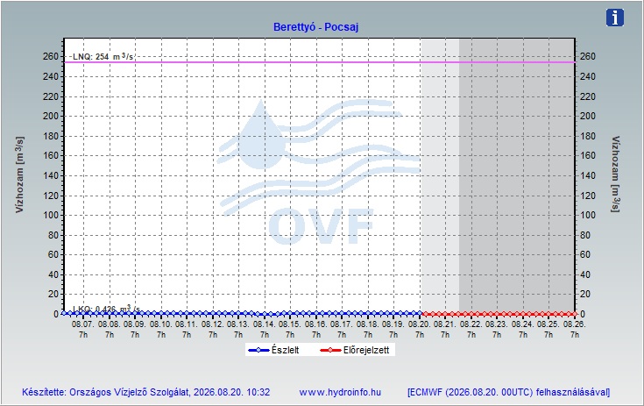This screenshot has height=406, width=644.
Task: Click the LNQ: 254 m³/s label
Action: pyautogui.click(x=103, y=57)
